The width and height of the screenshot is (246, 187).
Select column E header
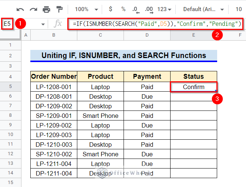tap(194, 35)
